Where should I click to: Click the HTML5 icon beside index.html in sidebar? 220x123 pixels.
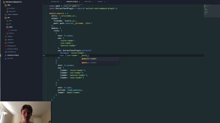click(x=7, y=12)
